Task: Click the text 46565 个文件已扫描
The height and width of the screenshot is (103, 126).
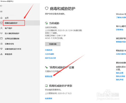Action: 54,38
